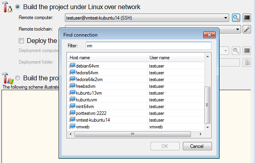Click the horizontal scrollbar thumb
The image size is (255, 163).
pos(133,134)
